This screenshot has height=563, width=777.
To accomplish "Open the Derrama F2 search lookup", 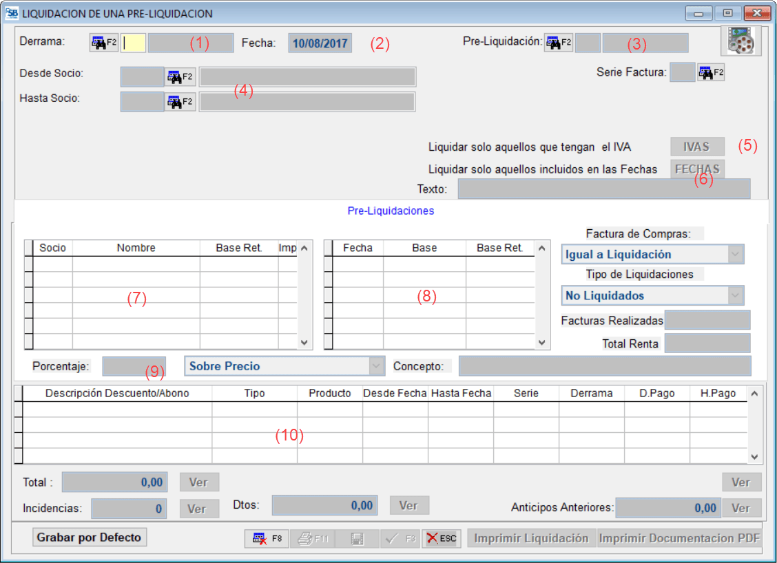I will (x=104, y=43).
